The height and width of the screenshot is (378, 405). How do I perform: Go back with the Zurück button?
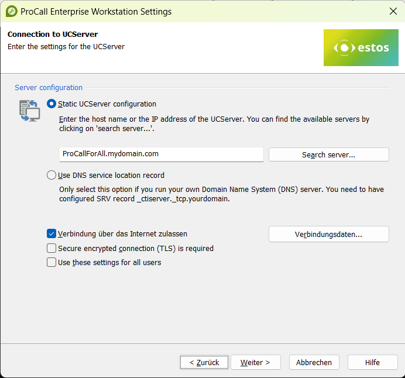point(204,362)
